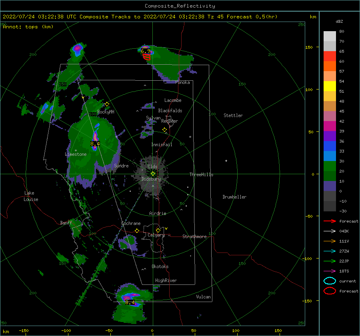Click the Ponoka town label
360x336 pixels.
[x=182, y=82]
